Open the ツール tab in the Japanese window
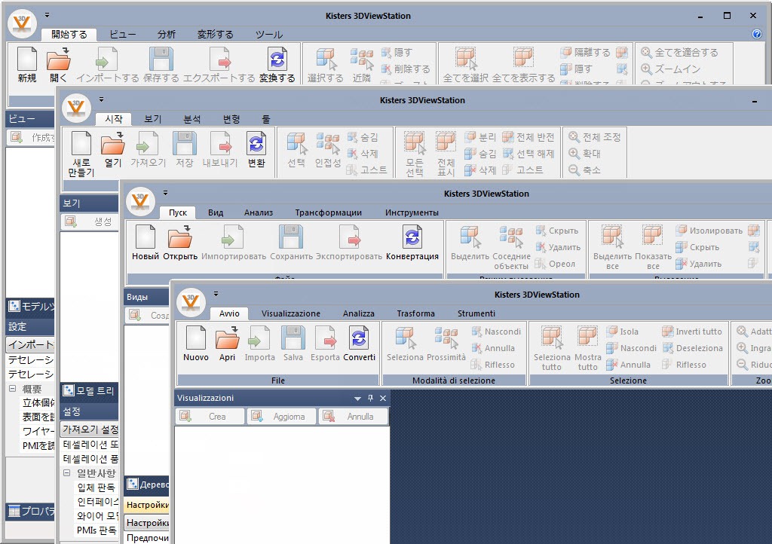Image resolution: width=772 pixels, height=544 pixels. [269, 35]
